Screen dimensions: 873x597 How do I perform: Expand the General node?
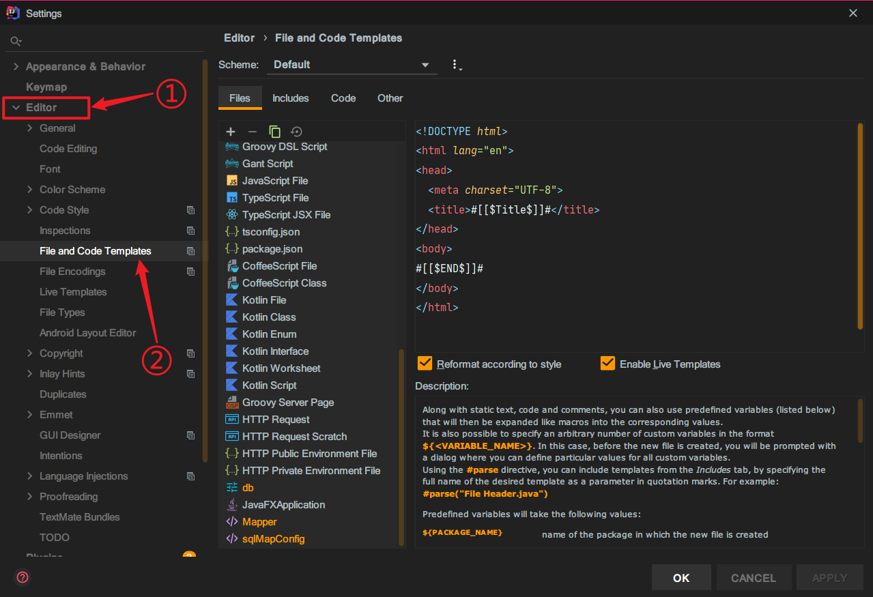point(29,128)
